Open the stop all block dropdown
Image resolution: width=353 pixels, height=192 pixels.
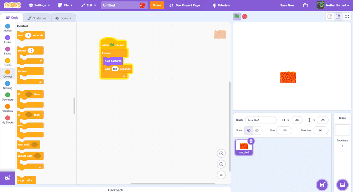32,180
